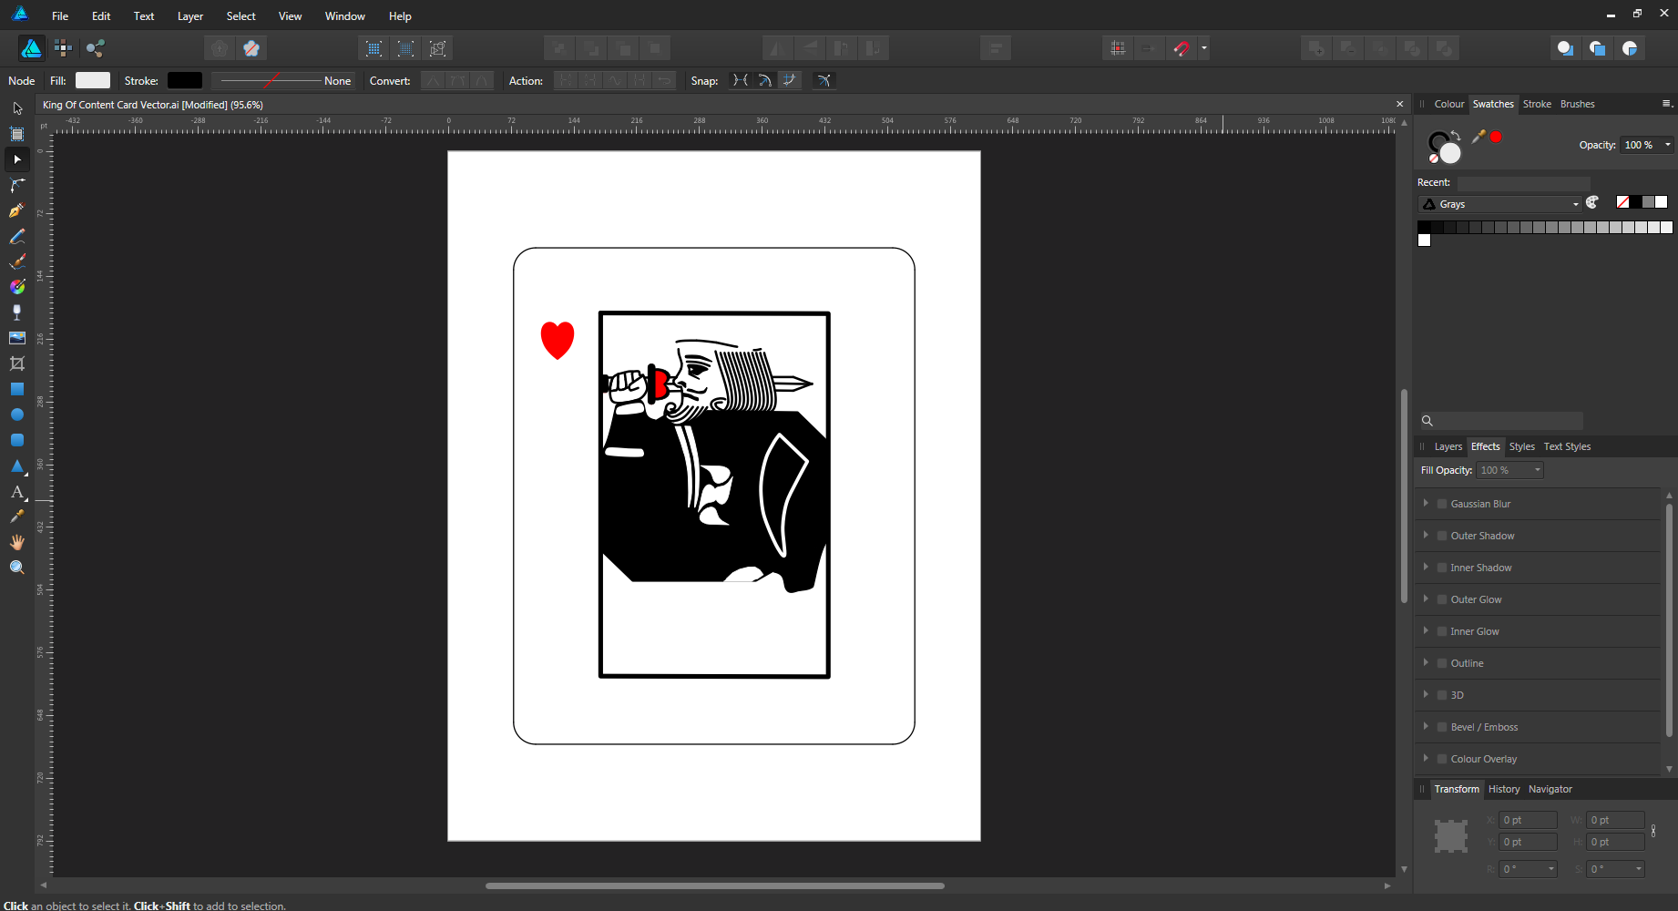Viewport: 1678px width, 911px height.
Task: Enable Outer Shadow effect checkbox
Action: click(1442, 536)
